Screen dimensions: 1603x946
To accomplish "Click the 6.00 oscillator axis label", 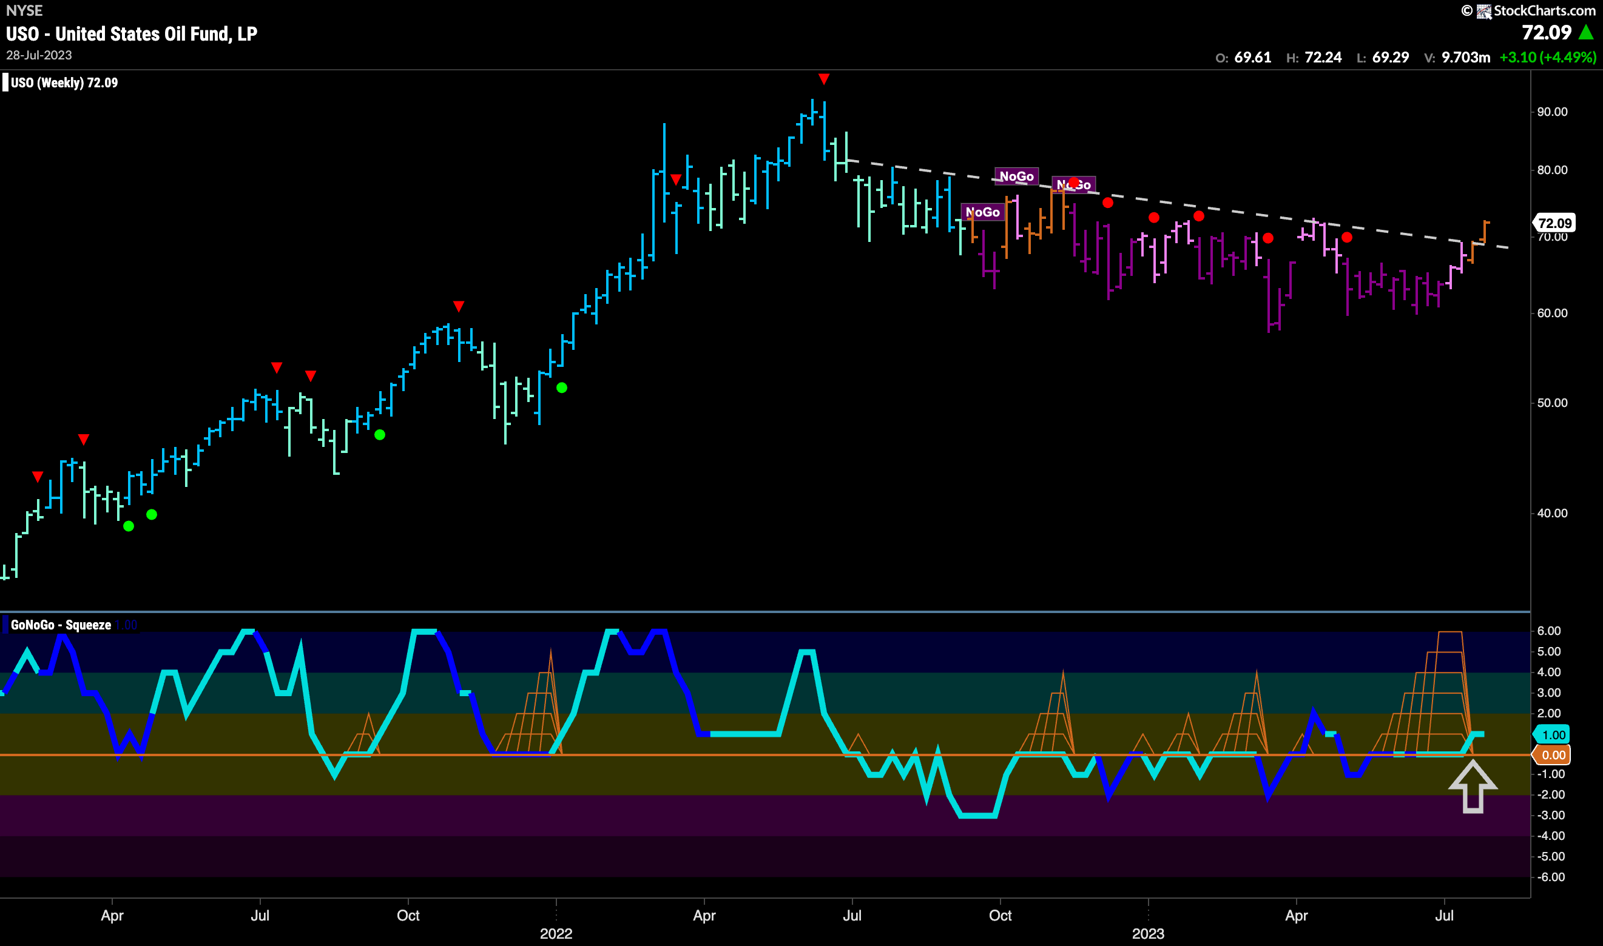I will pos(1549,631).
